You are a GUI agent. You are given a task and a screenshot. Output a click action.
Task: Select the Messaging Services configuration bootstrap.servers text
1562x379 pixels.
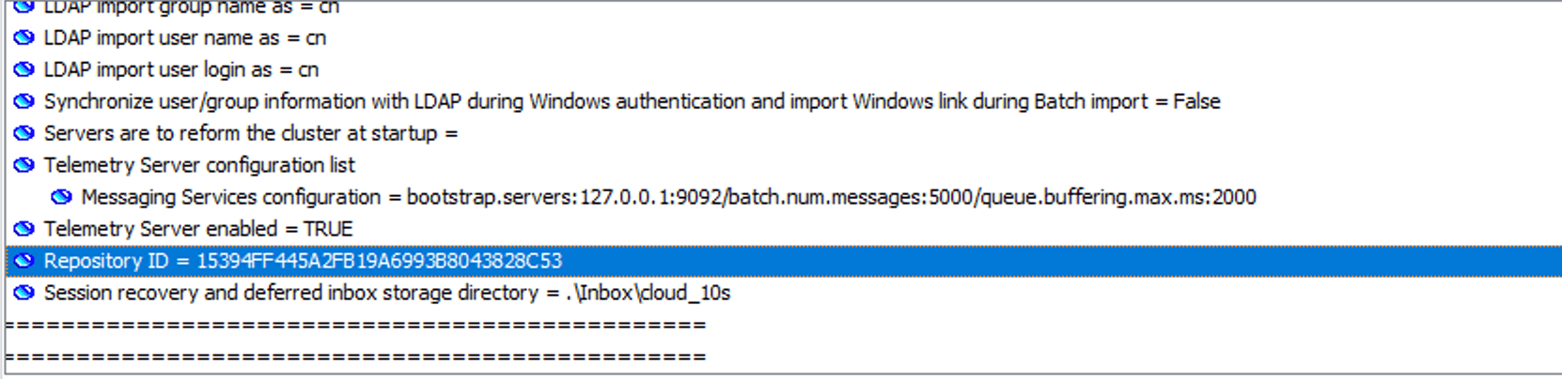click(x=668, y=198)
